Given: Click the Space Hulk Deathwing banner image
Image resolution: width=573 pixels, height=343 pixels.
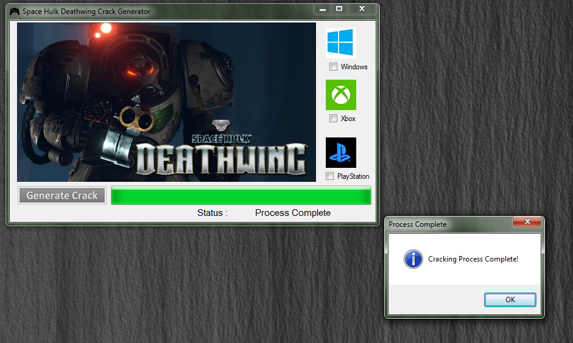Looking at the screenshot, I should [x=167, y=102].
